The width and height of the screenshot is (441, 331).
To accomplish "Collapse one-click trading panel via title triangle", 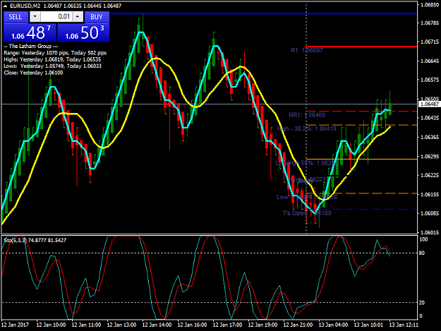I will point(5,6).
